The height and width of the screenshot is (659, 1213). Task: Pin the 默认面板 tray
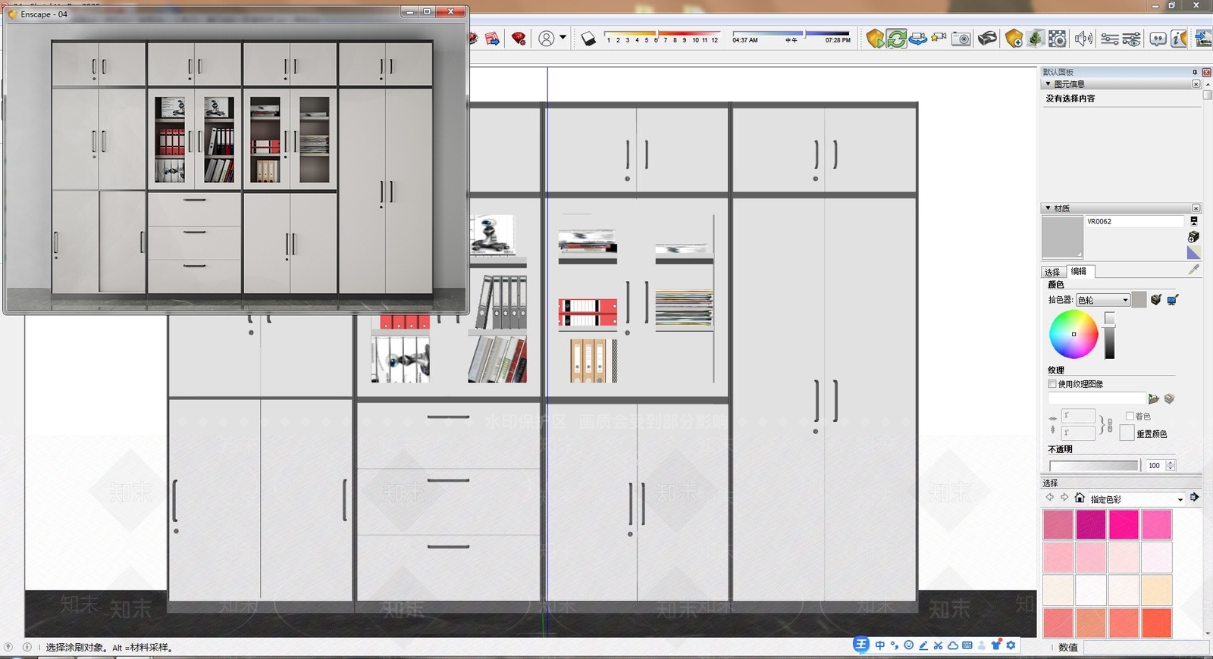[x=1195, y=73]
